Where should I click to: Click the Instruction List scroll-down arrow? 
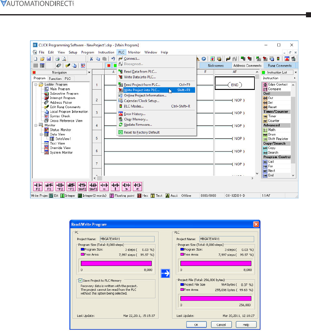coord(293,175)
